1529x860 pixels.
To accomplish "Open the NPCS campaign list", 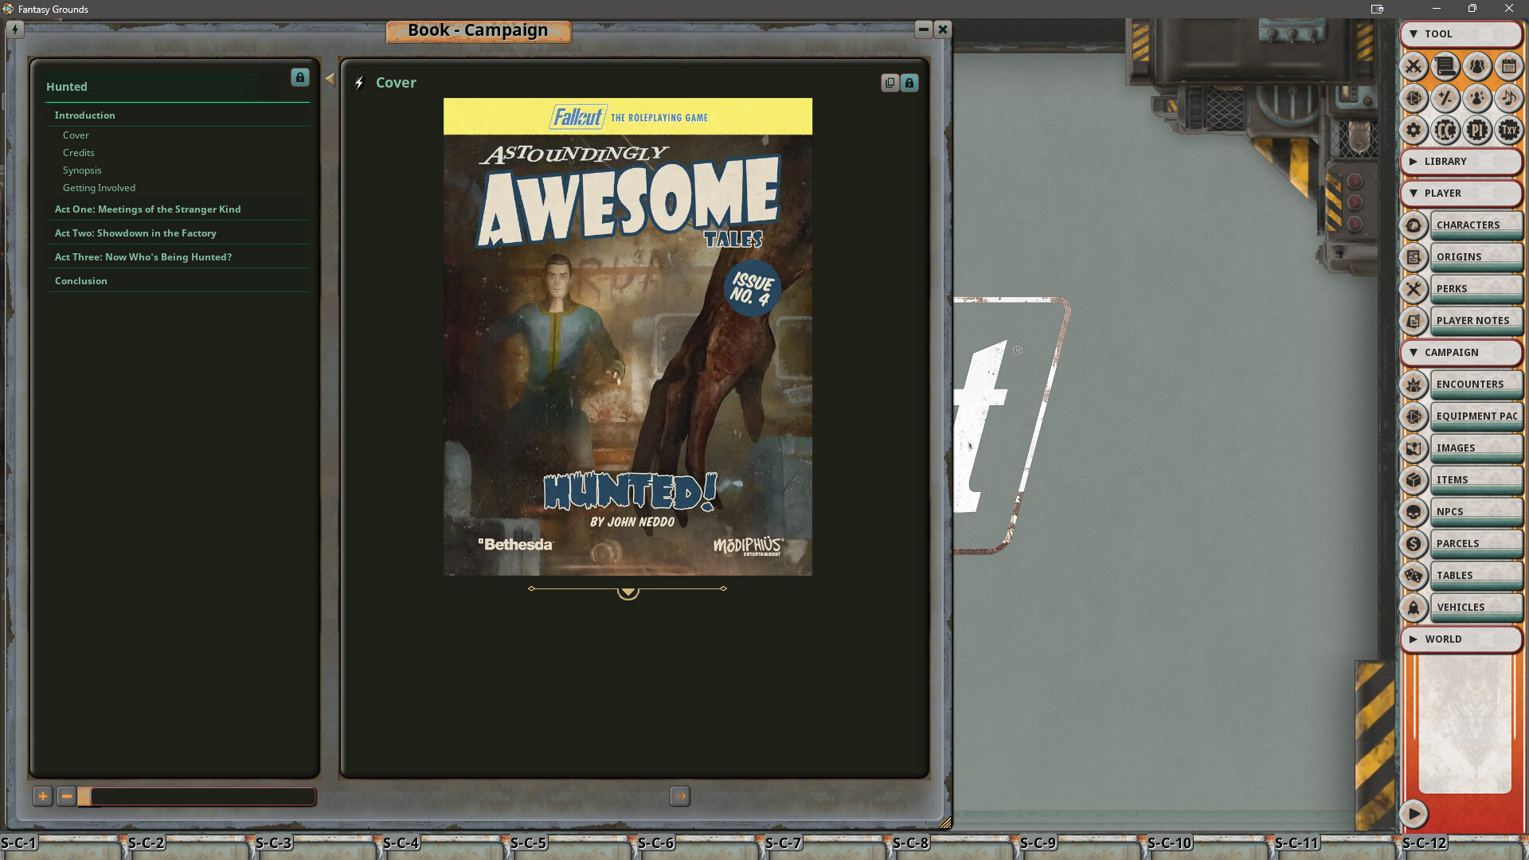I will point(1476,511).
